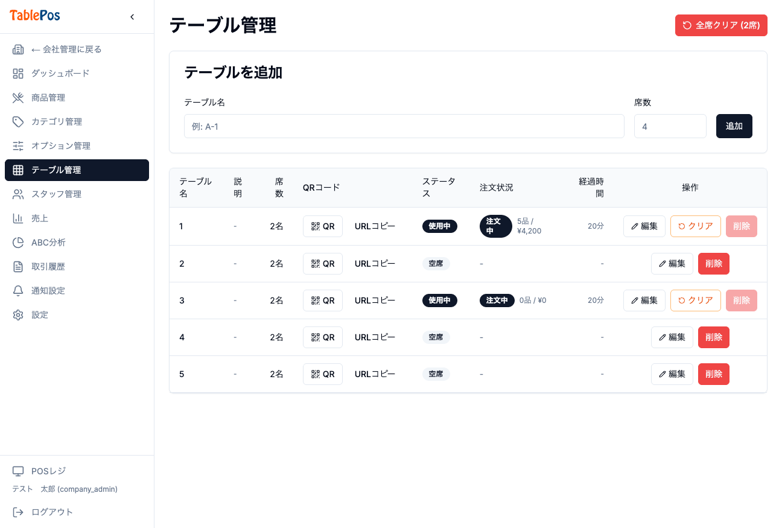Click ログアウト to sign out
Screen dimensions: 782x528
coord(77,512)
